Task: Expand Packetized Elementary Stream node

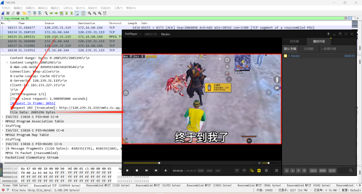Action: point(3,158)
